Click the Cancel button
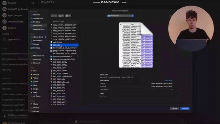Screen dimensions: 220x124 (174, 108)
